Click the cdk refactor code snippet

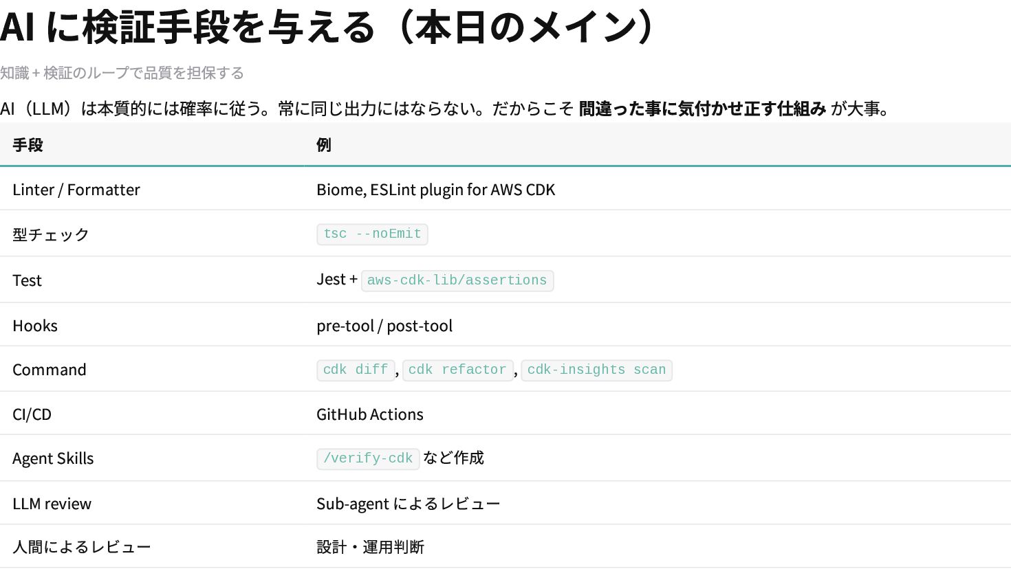pyautogui.click(x=457, y=370)
